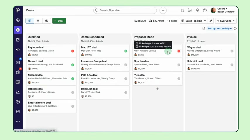Open Contacts card icon in sidebar
Image resolution: width=250 pixels, height=140 pixels.
point(18,82)
